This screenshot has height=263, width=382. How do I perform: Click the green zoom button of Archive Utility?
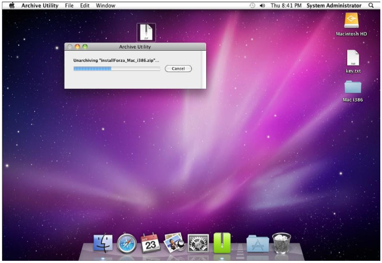tap(85, 46)
